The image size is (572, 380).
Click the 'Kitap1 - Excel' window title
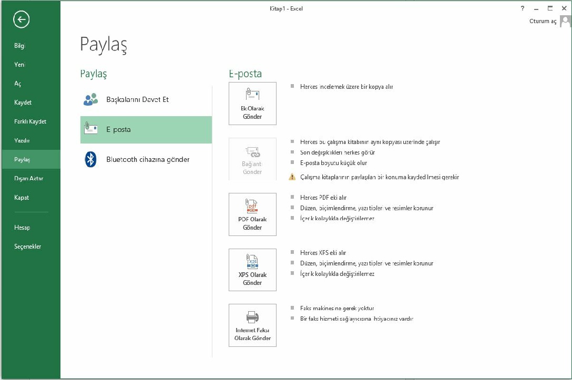click(x=287, y=8)
